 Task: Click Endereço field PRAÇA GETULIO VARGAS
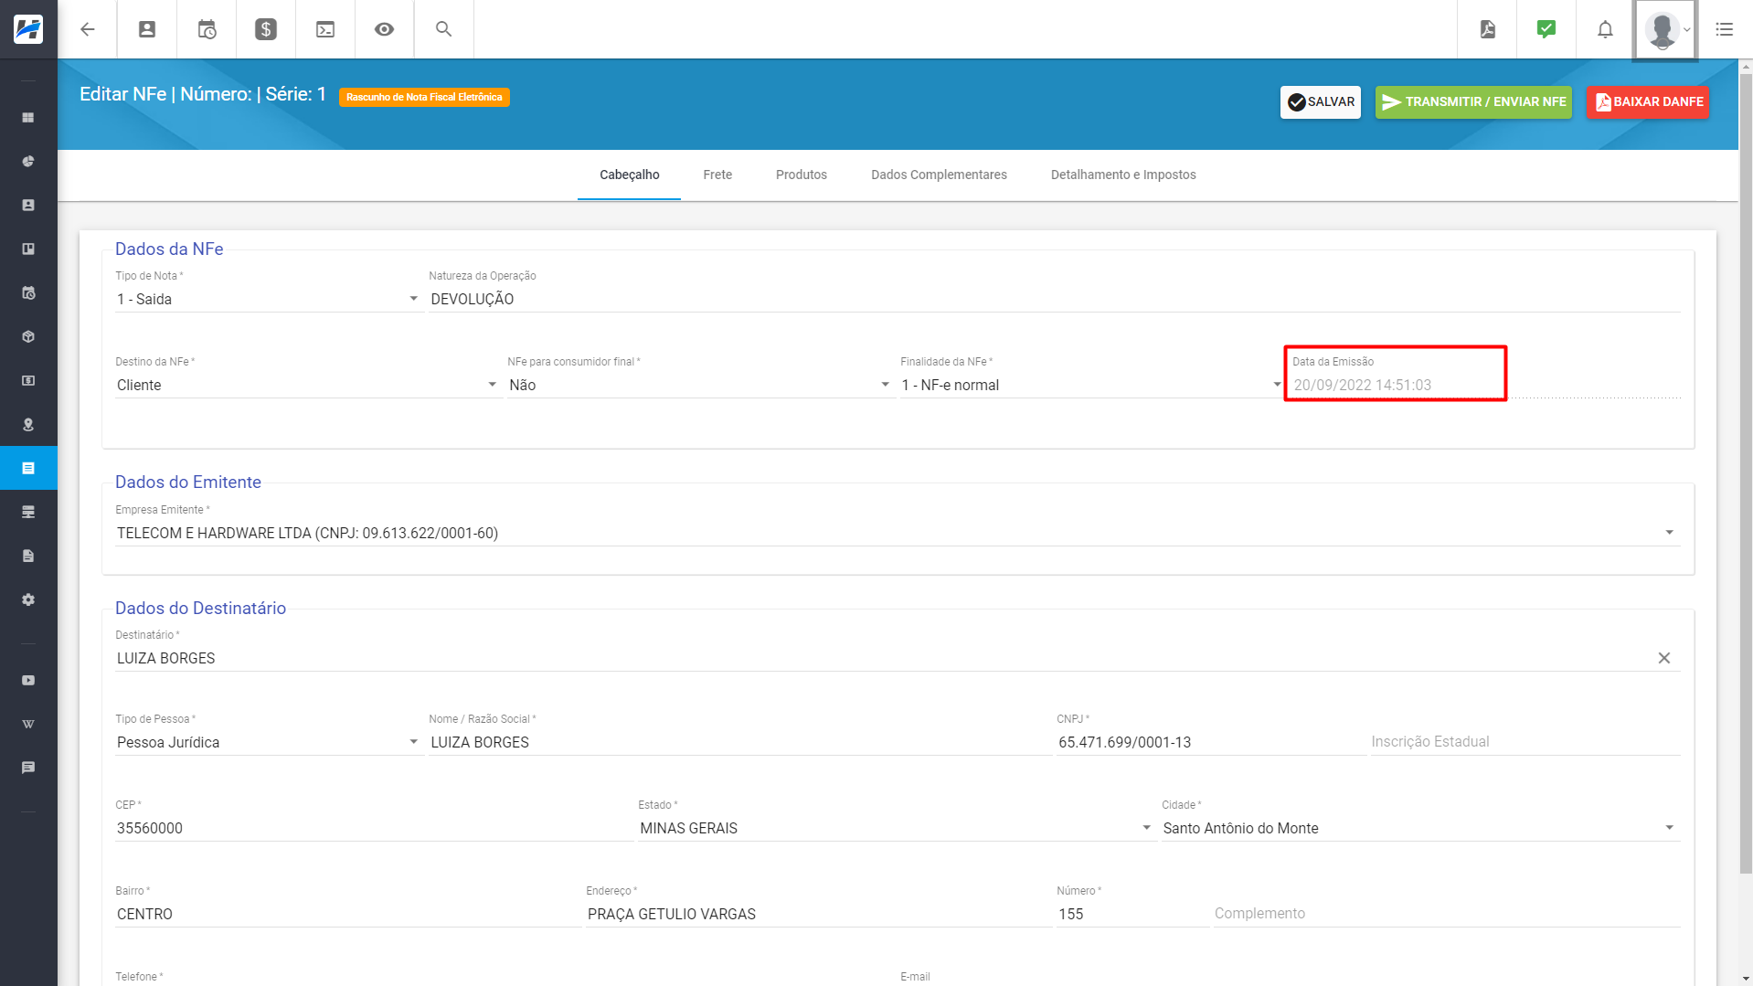(818, 914)
